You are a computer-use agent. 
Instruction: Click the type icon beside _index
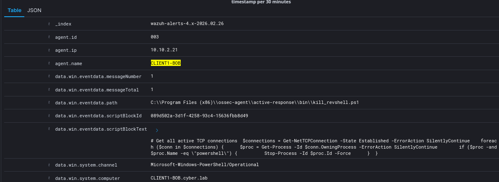tap(49, 24)
